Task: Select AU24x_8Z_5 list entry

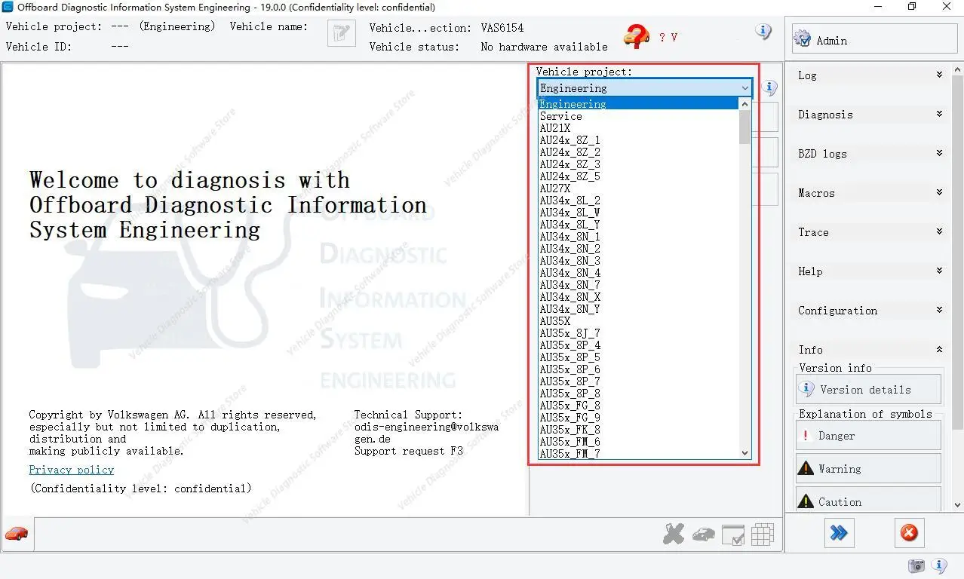Action: click(x=638, y=176)
